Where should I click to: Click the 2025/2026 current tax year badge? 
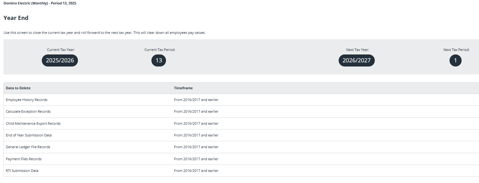(x=60, y=60)
